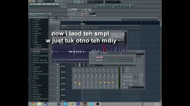Select HSYNTH REMIX folder in browser
The width and height of the screenshot is (190, 106).
coord(37,72)
